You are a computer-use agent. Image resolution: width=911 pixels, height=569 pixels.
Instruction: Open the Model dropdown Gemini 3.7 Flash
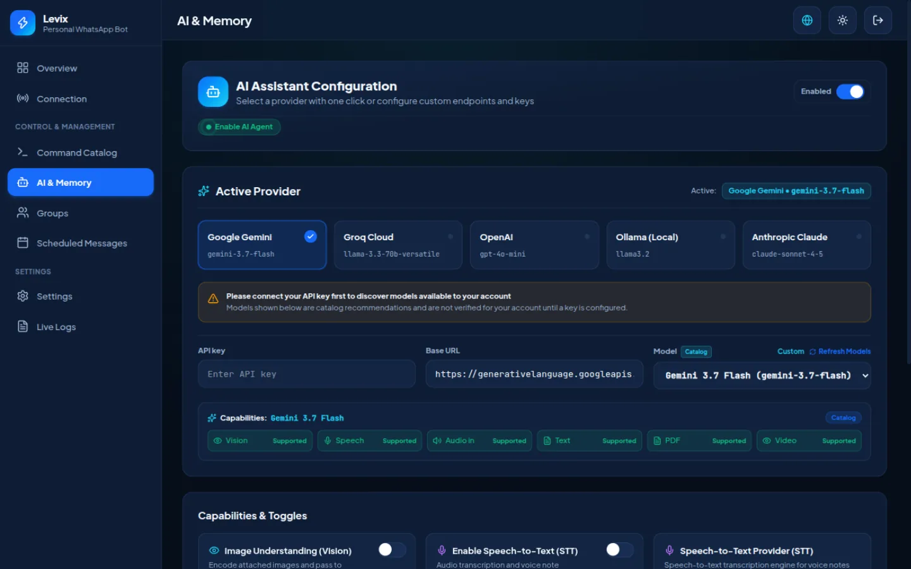[x=762, y=376]
